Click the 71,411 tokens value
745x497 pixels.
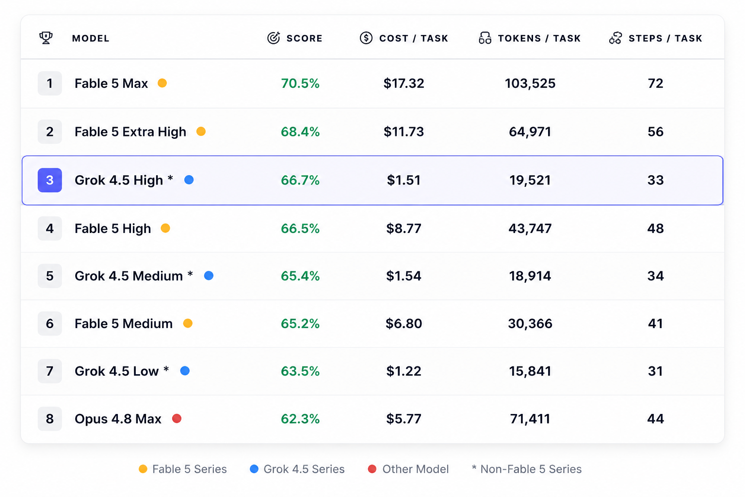point(530,419)
